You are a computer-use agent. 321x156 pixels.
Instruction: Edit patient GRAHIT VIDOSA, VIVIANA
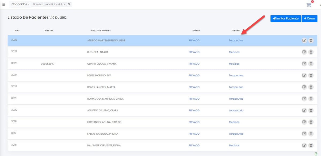(304, 64)
